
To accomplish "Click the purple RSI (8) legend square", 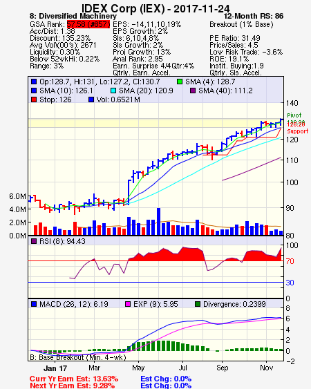I will [x=34, y=241].
